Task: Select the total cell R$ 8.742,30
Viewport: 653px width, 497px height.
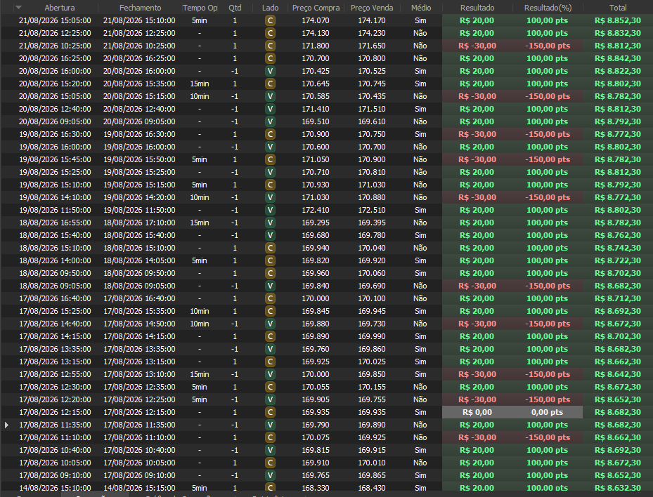Action: tap(618, 248)
